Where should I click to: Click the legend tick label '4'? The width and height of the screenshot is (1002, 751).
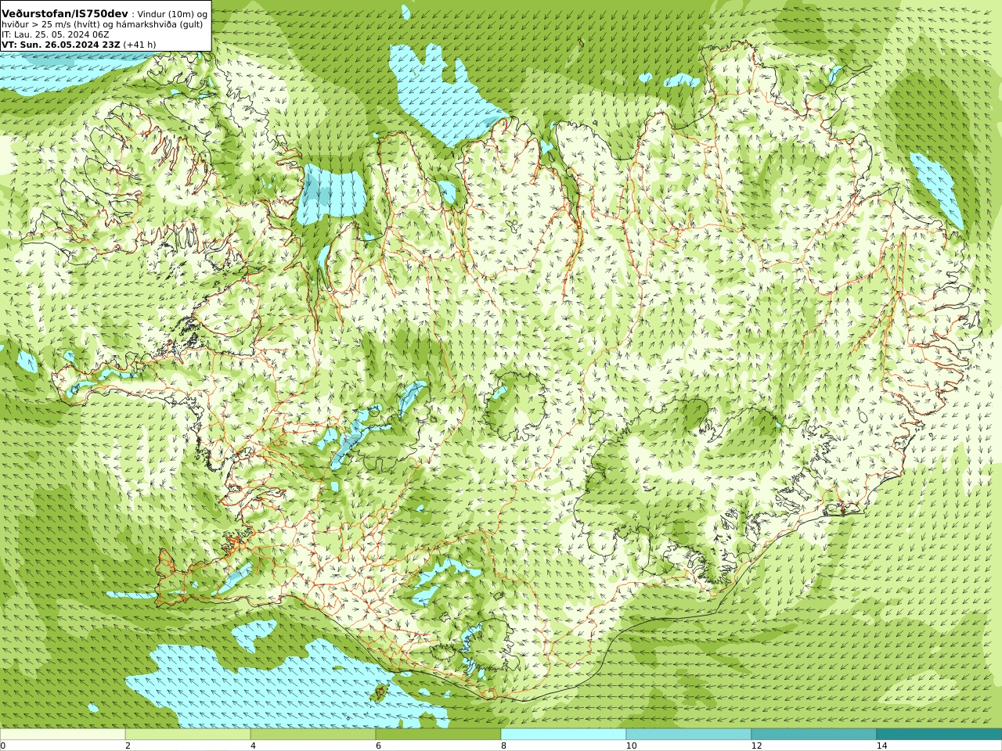(253, 746)
